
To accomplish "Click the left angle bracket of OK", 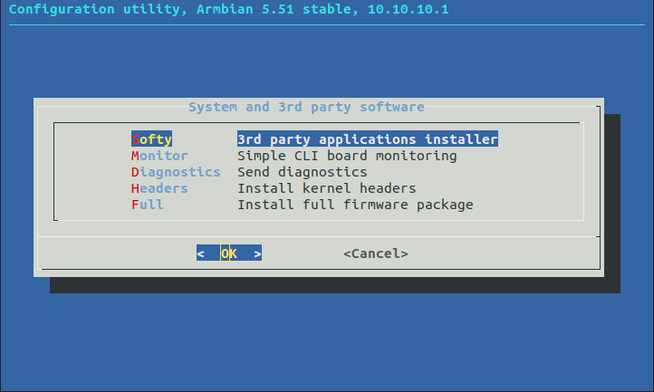I will 200,253.
